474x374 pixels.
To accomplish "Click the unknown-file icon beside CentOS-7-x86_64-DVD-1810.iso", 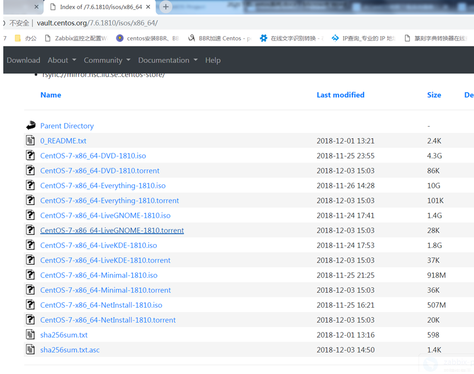I will pos(30,155).
